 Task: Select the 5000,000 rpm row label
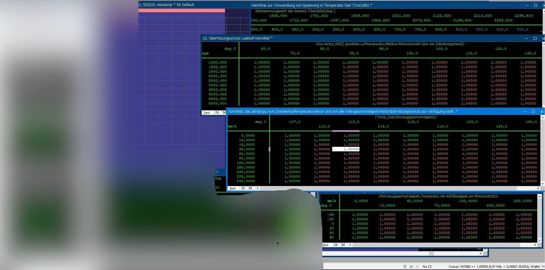[218, 103]
